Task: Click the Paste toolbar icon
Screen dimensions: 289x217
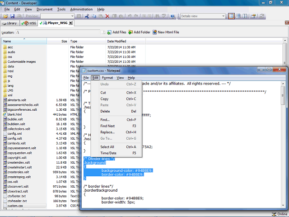Action: click(101, 16)
